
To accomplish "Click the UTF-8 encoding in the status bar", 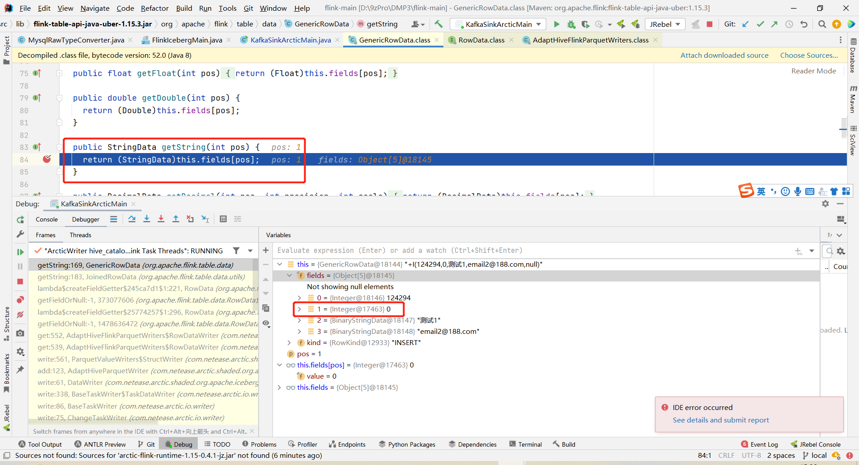I will pos(751,456).
